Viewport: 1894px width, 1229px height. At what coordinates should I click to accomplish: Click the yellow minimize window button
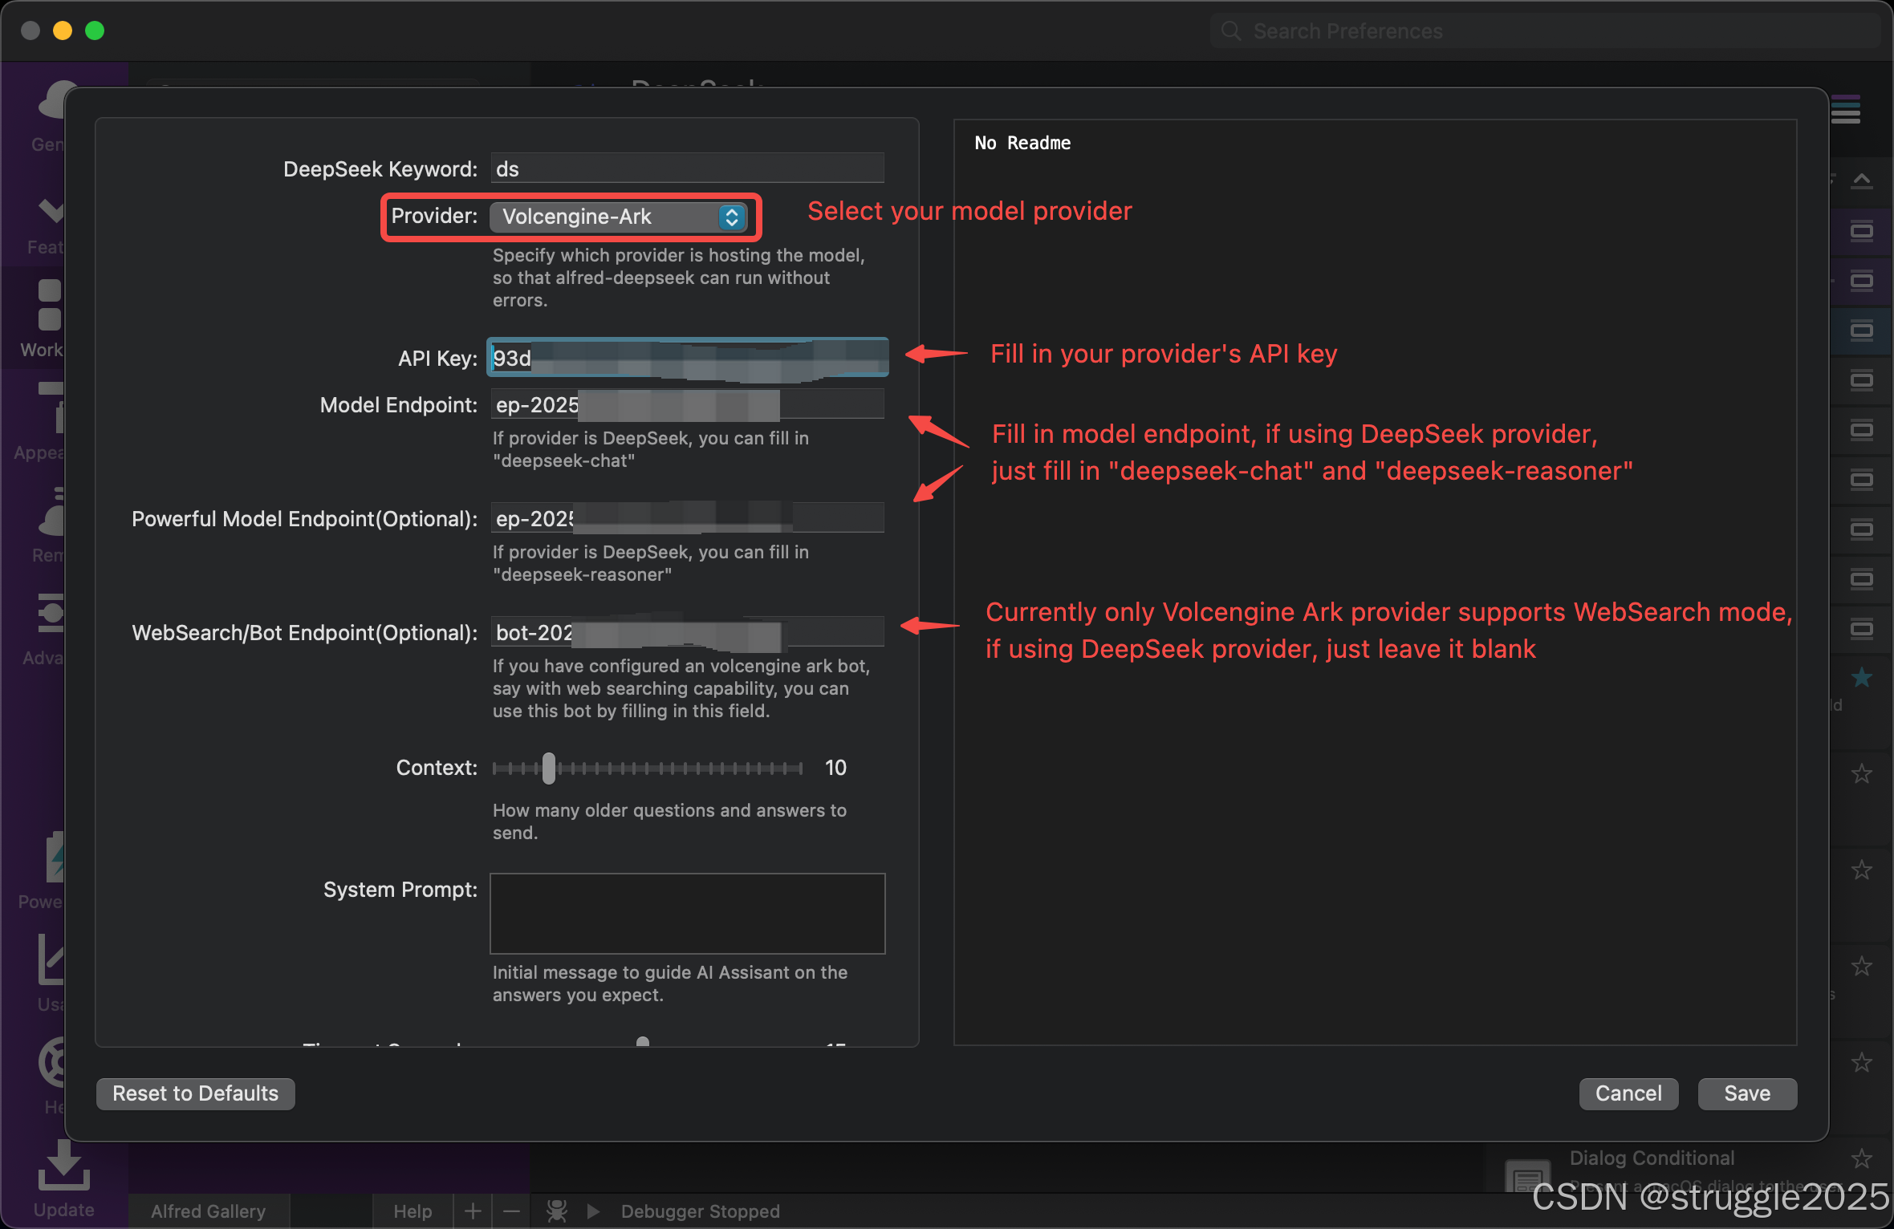[x=63, y=30]
